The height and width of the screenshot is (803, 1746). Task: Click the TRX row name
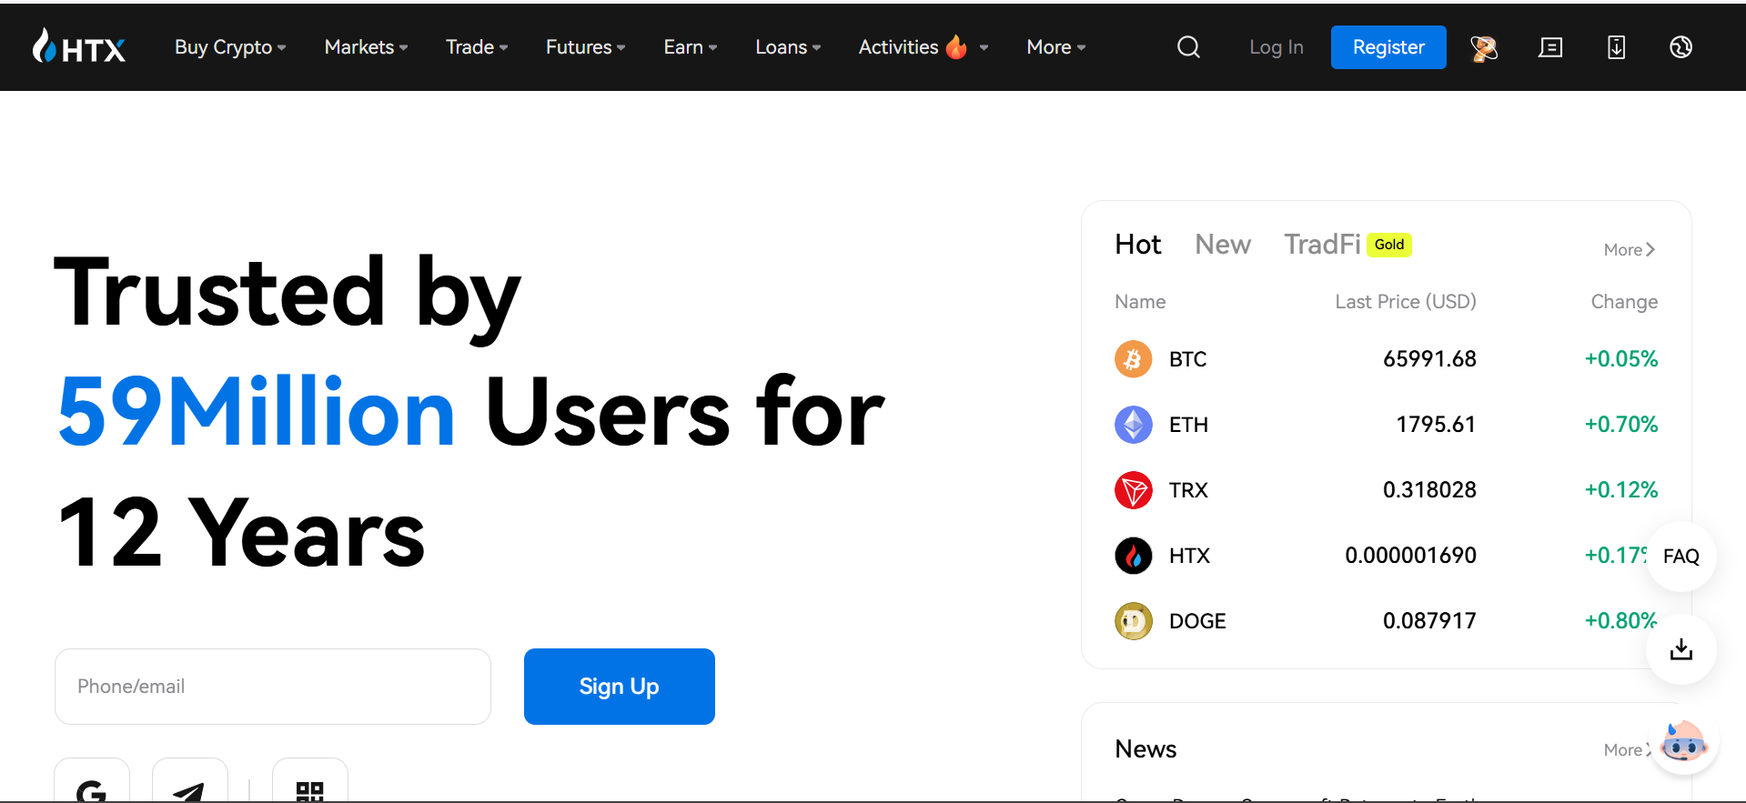pos(1188,490)
